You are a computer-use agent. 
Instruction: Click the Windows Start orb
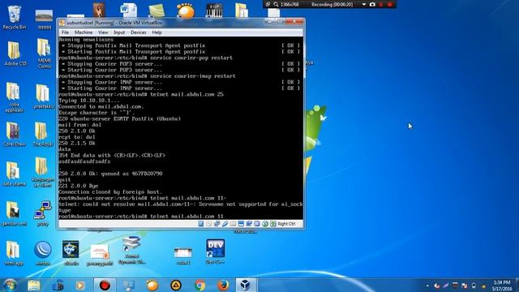(x=10, y=285)
